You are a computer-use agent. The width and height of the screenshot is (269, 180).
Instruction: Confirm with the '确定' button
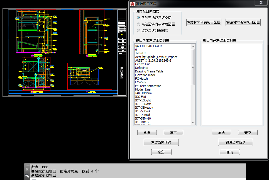point(161,152)
